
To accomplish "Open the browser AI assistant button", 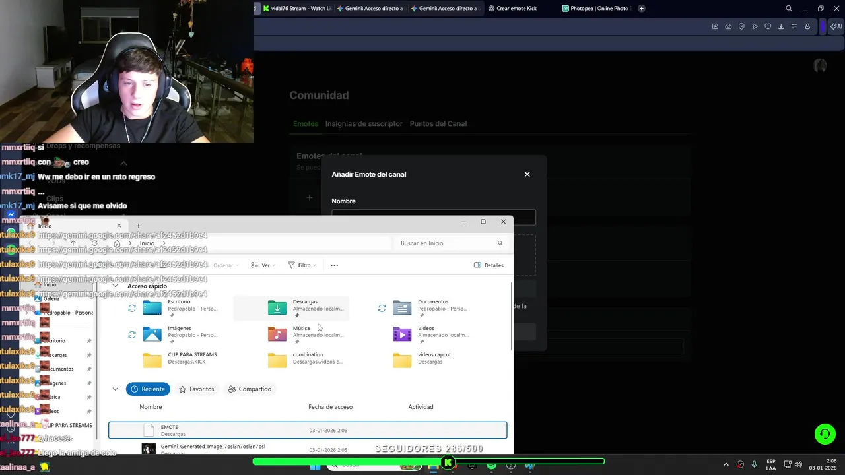I will tap(836, 26).
